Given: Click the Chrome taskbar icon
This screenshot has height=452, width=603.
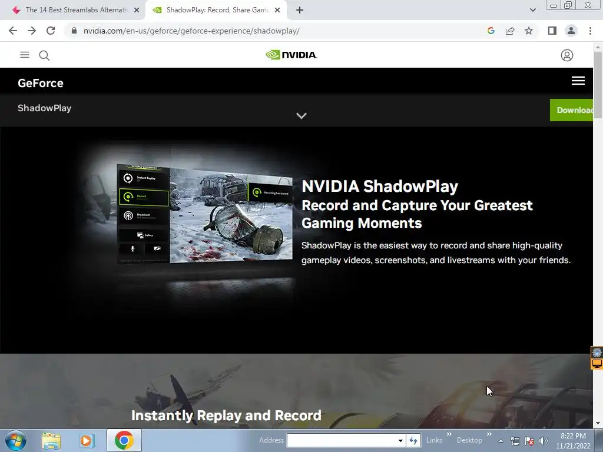Looking at the screenshot, I should (x=124, y=440).
